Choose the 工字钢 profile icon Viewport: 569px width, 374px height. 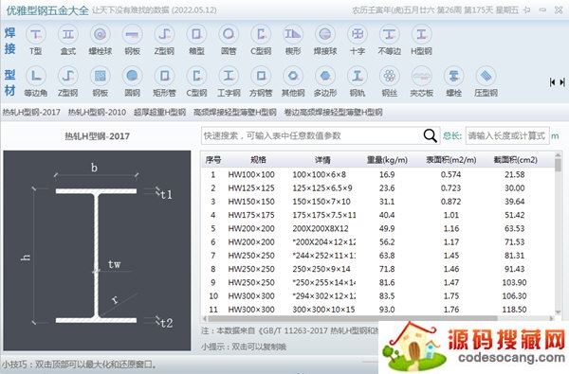pos(229,76)
